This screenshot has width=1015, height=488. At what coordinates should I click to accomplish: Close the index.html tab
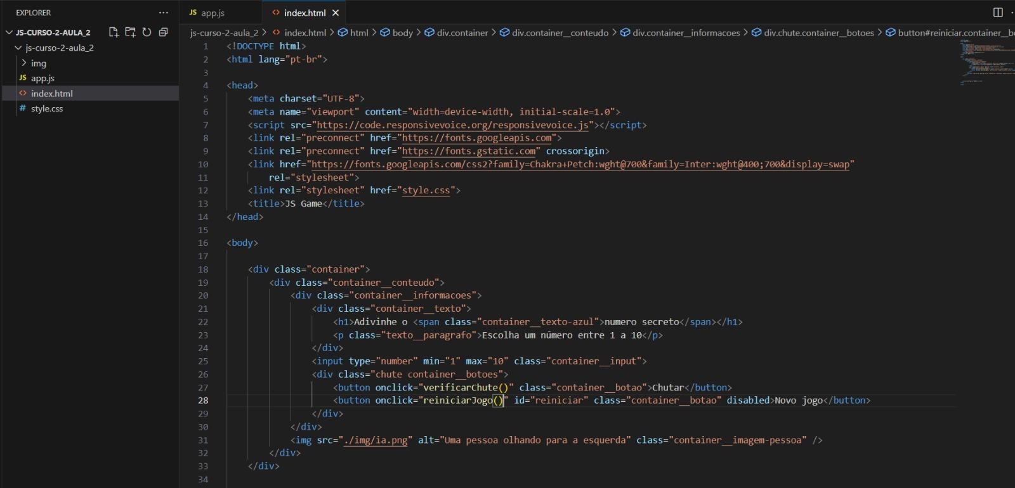(x=336, y=13)
